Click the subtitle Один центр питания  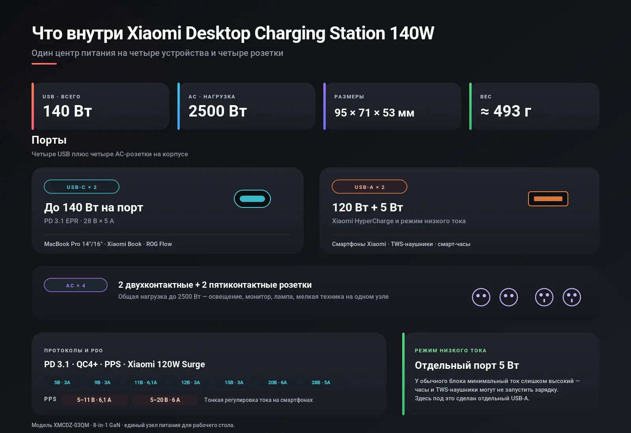pyautogui.click(x=157, y=53)
